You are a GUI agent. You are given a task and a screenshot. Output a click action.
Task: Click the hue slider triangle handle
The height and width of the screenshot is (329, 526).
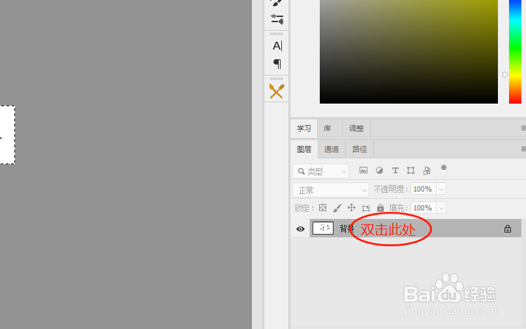click(505, 75)
